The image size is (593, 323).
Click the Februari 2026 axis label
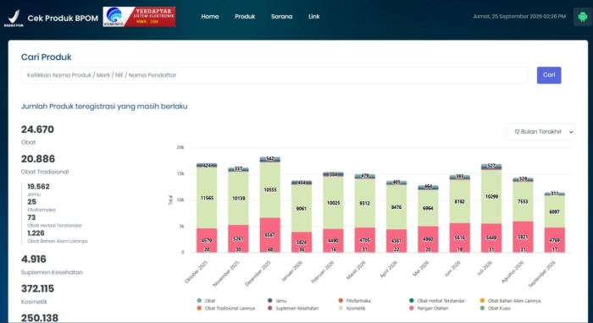pyautogui.click(x=323, y=271)
